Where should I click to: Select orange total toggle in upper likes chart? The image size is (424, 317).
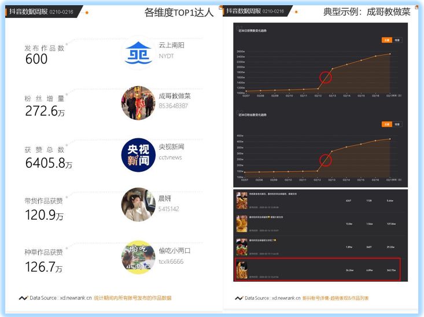tap(386, 40)
